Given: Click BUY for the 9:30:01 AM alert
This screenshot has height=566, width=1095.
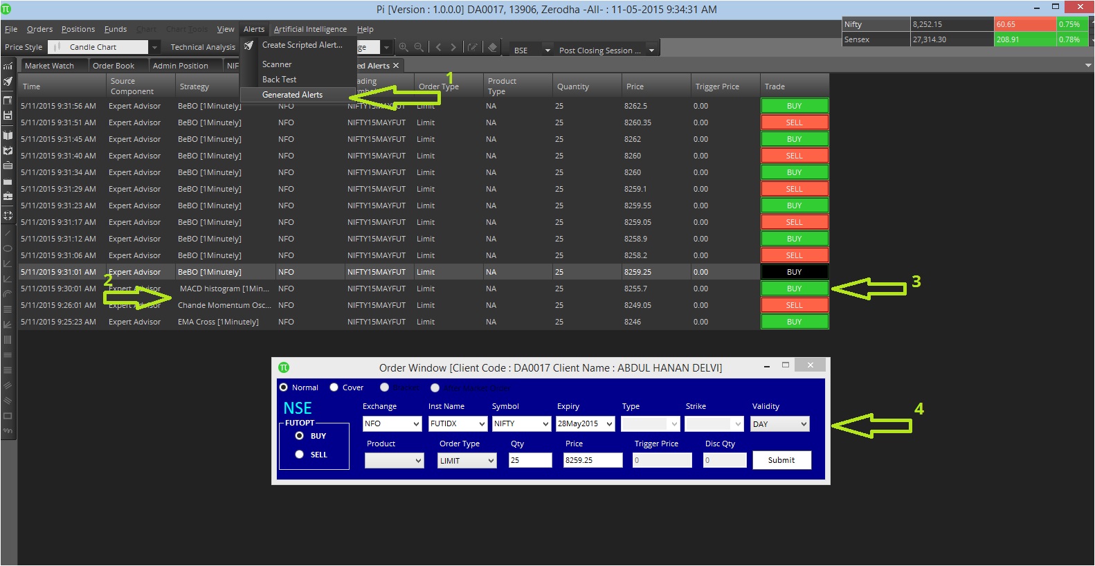Looking at the screenshot, I should [x=795, y=289].
